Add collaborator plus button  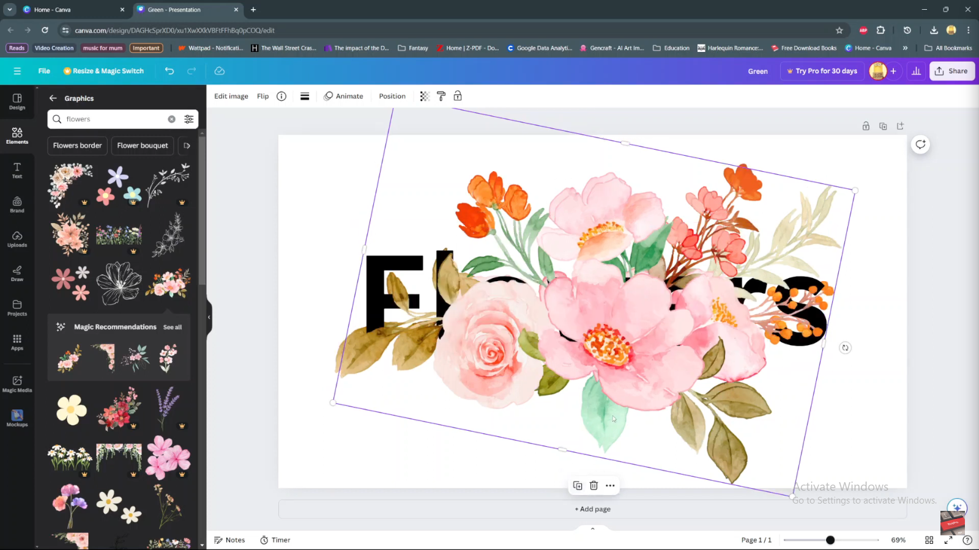pos(893,71)
